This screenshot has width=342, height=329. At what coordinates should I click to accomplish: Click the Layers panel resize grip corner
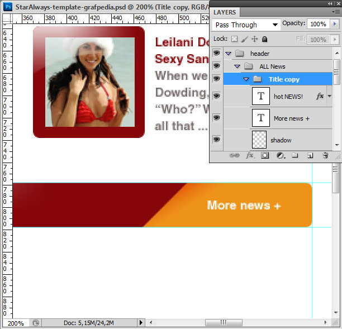[338, 156]
